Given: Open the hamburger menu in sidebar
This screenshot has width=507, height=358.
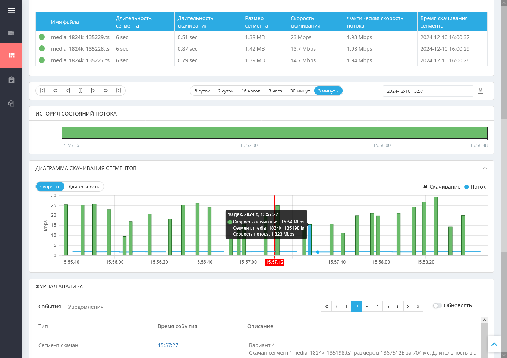Looking at the screenshot, I should tap(11, 11).
